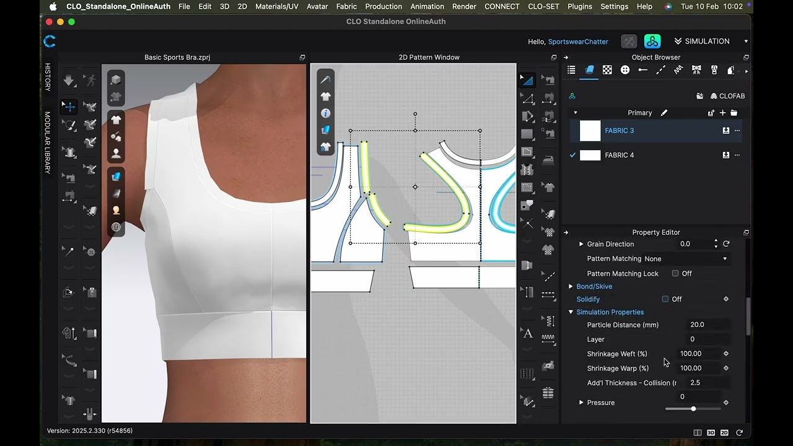Click the keyframe diamond next to Shrinkage Warp
The width and height of the screenshot is (793, 446).
(x=726, y=368)
